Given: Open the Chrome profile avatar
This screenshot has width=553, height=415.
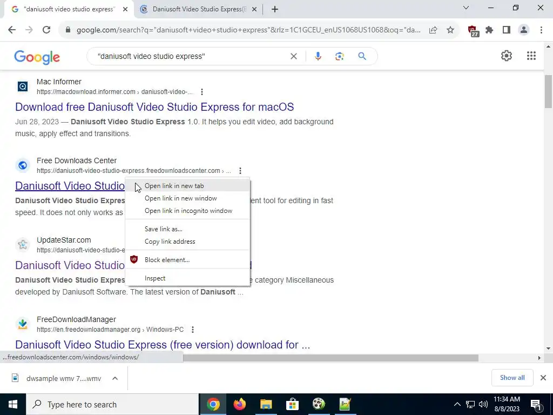Looking at the screenshot, I should (x=524, y=30).
